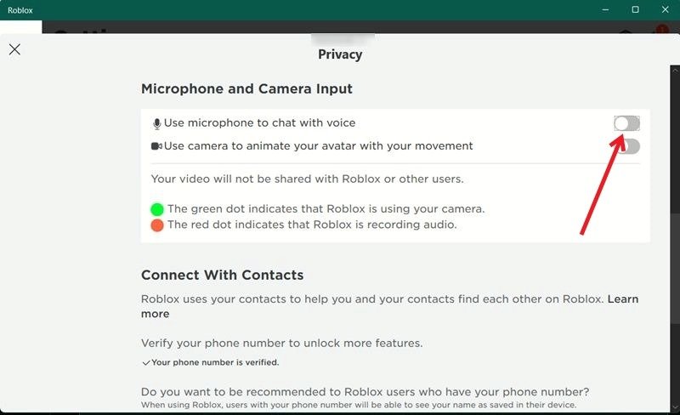The width and height of the screenshot is (680, 415).
Task: Click the Microphone and Camera Input heading
Action: tap(246, 88)
